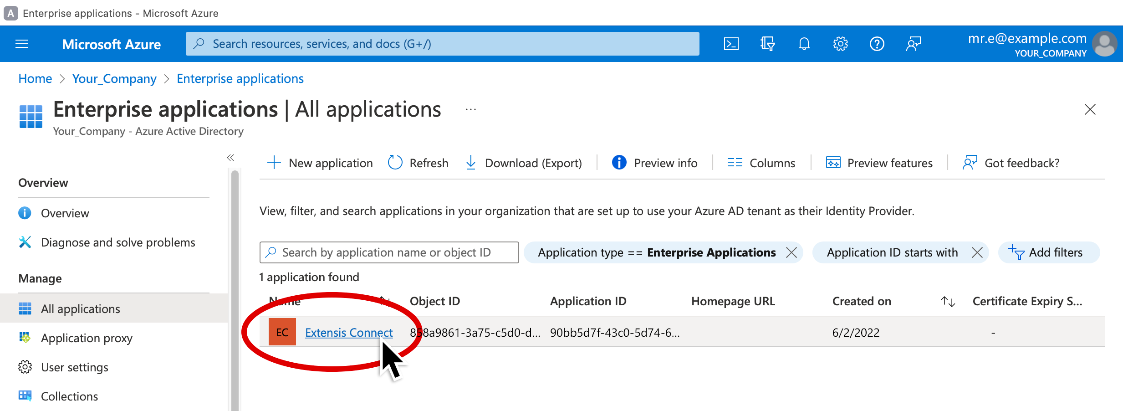Image resolution: width=1123 pixels, height=411 pixels.
Task: Close the Enterprise applications blade
Action: [1090, 109]
